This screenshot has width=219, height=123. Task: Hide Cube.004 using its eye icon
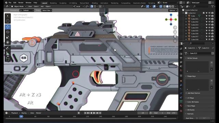(209, 28)
